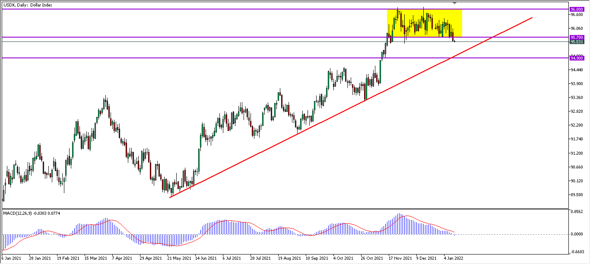Select the yellow consolidation rectangle
The width and height of the screenshot is (590, 264).
(x=424, y=23)
